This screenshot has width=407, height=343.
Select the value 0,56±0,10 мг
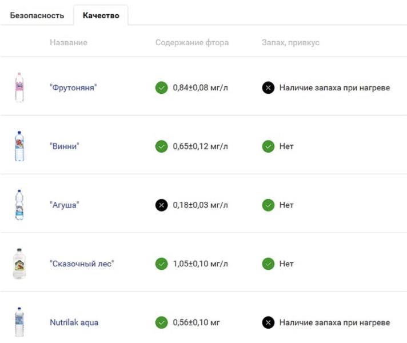(x=196, y=322)
